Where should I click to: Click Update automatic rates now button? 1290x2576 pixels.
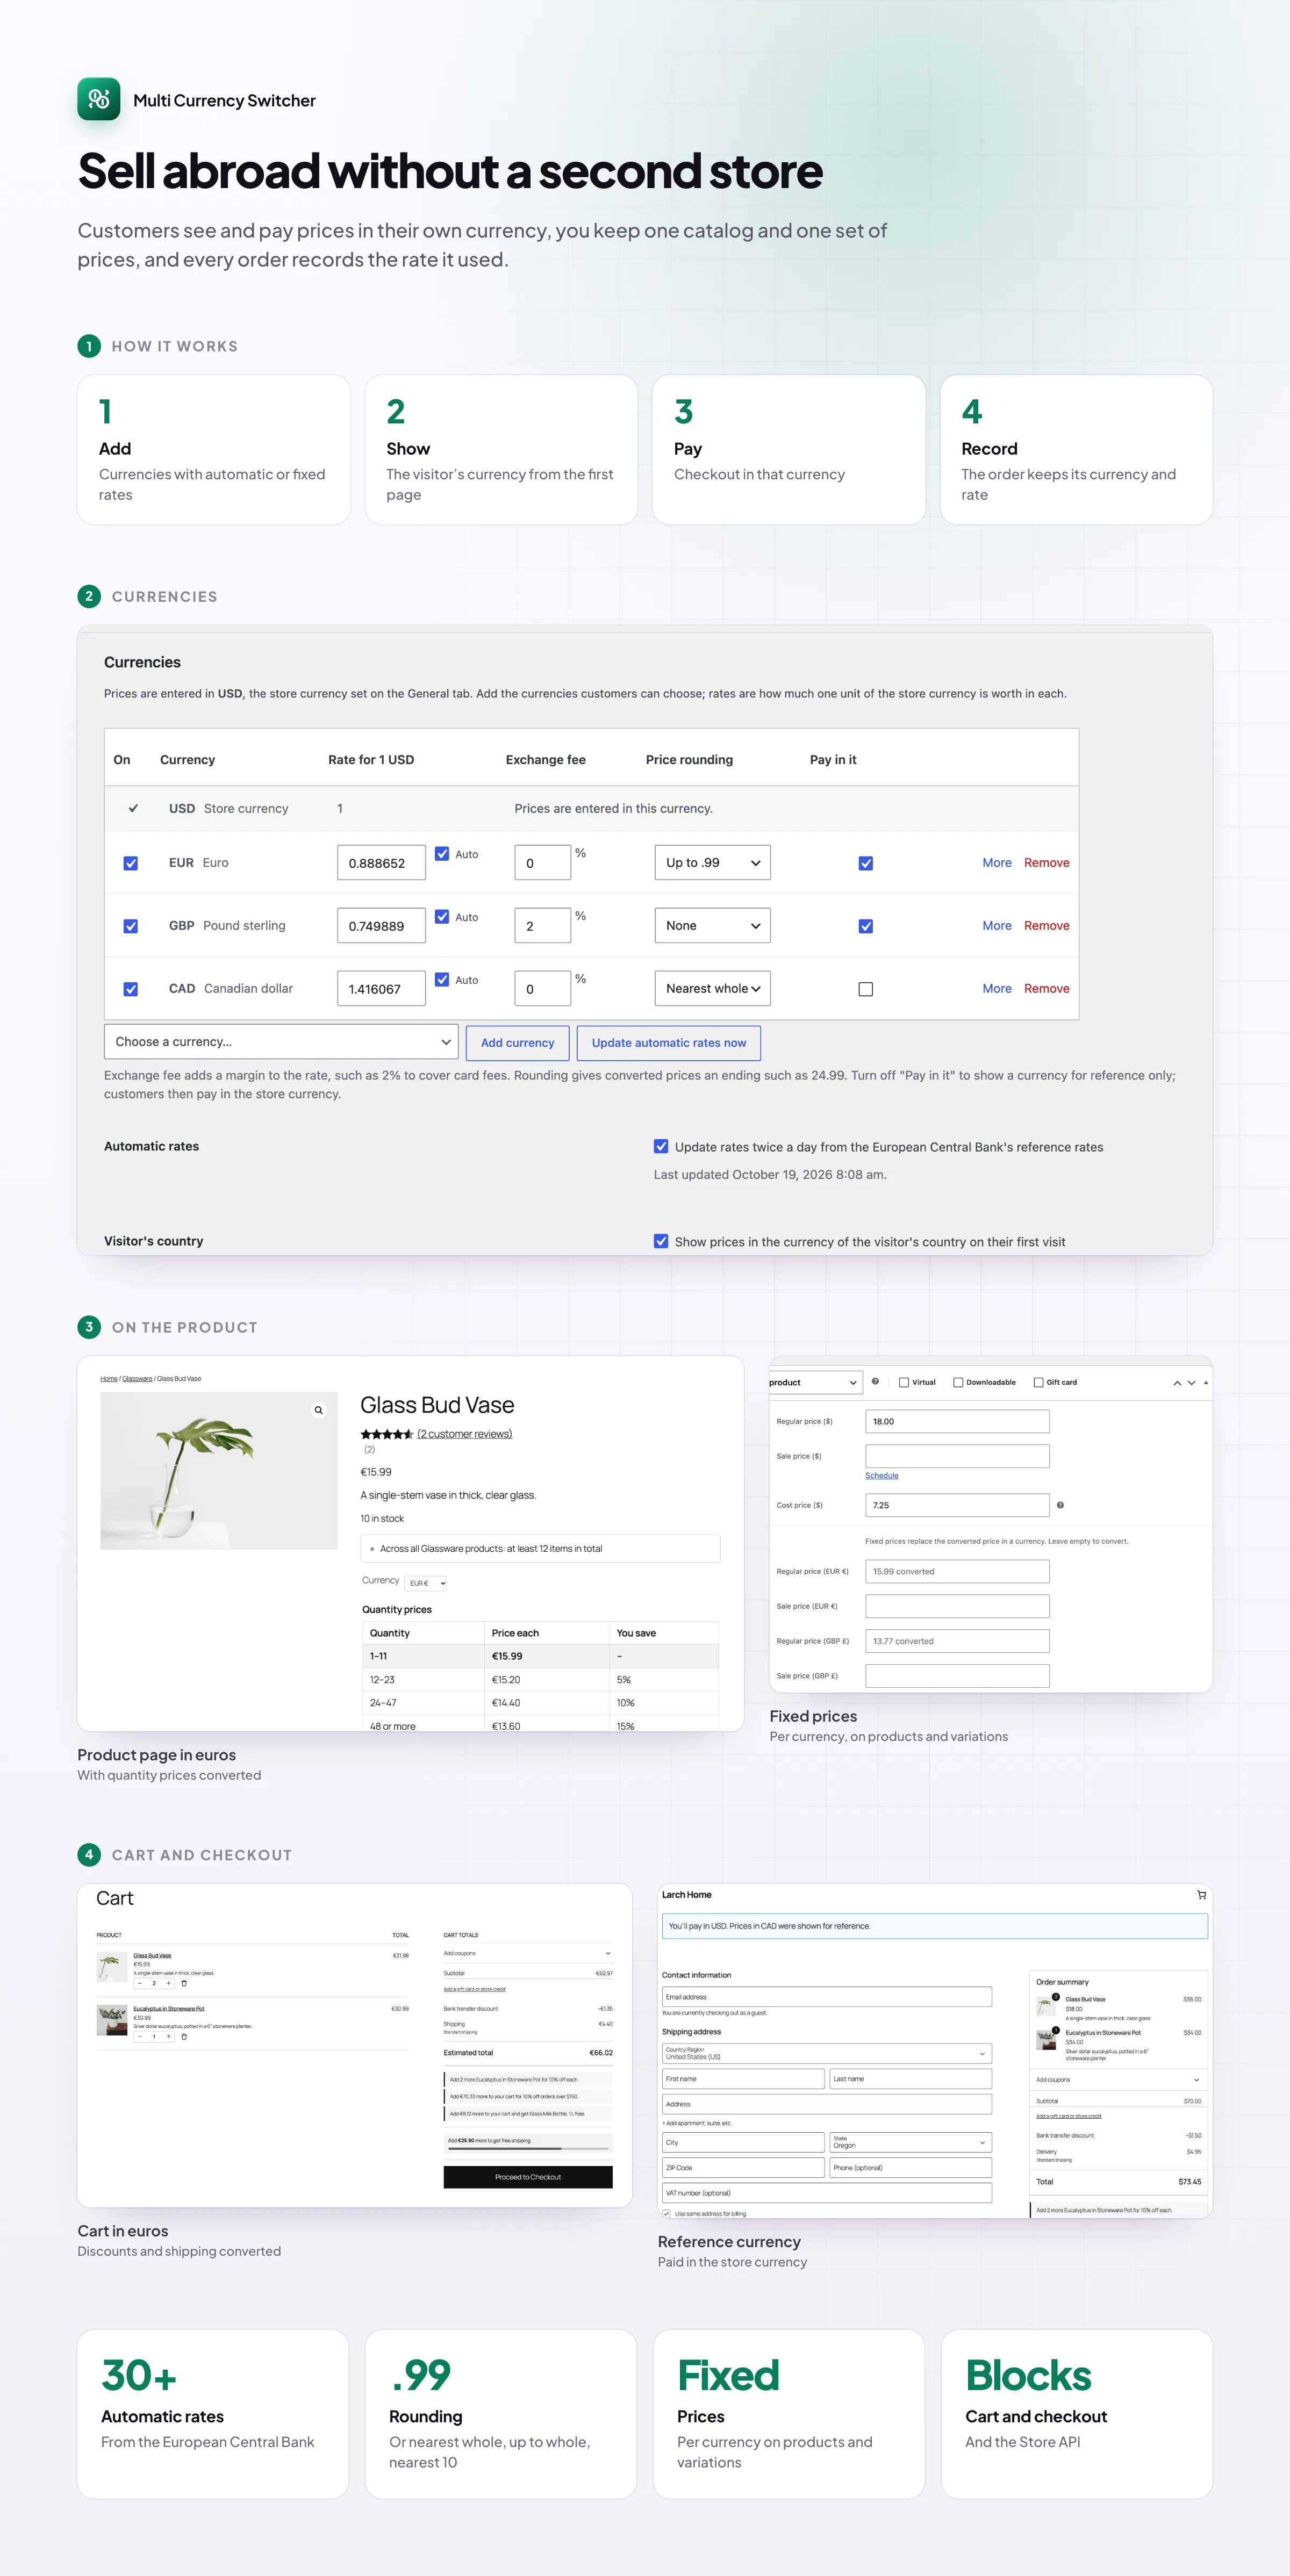tap(669, 1043)
